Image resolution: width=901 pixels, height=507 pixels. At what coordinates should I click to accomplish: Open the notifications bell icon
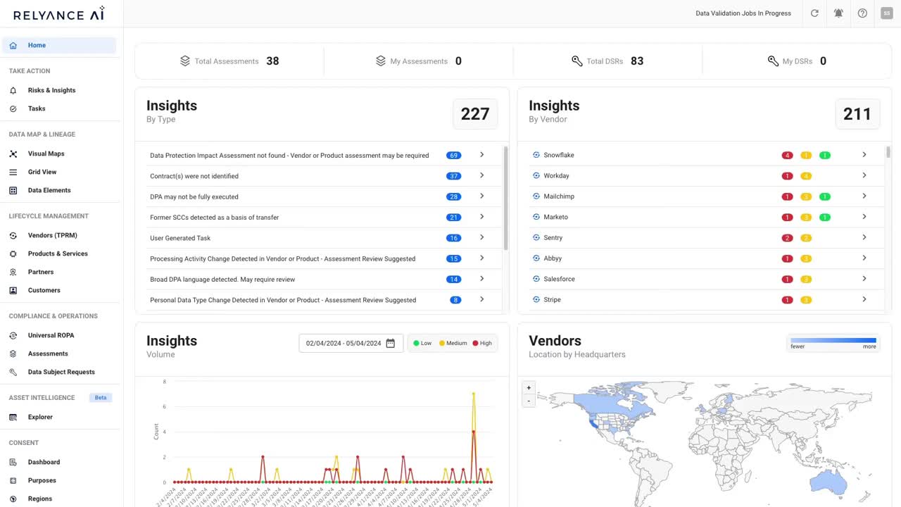(838, 13)
